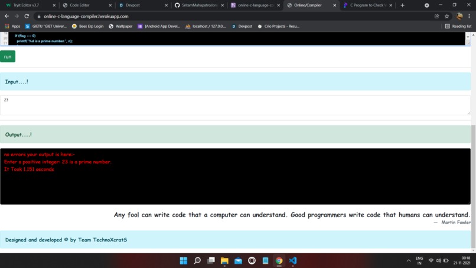The image size is (476, 268).
Task: Open File Explorer from taskbar
Action: pos(224,261)
